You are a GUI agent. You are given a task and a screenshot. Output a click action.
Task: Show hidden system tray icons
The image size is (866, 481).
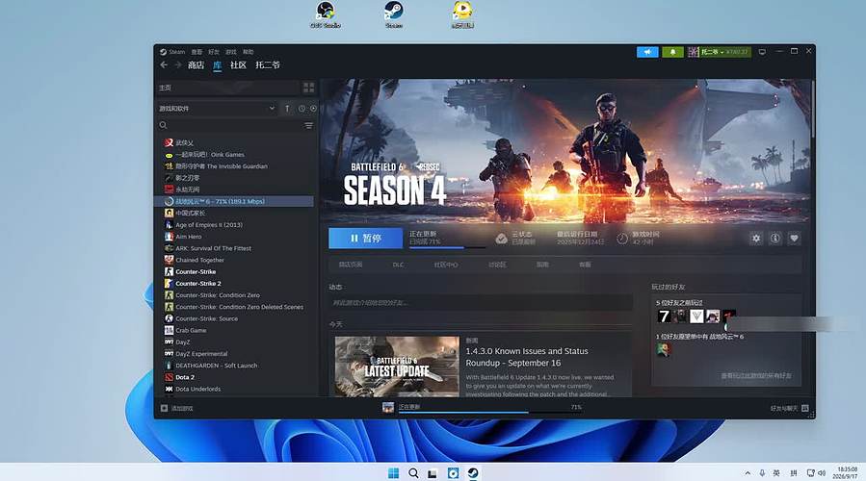(x=748, y=473)
